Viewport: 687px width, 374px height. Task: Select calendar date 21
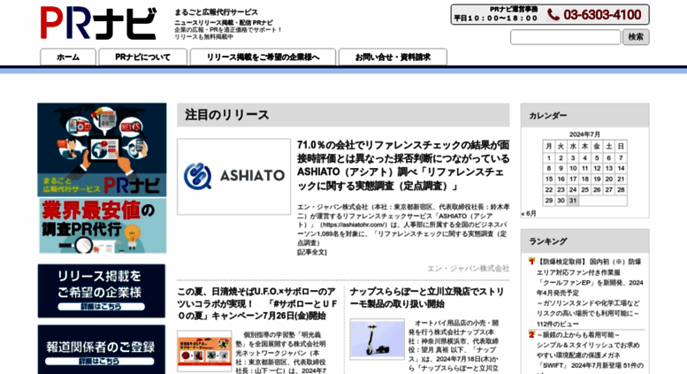pos(621,179)
